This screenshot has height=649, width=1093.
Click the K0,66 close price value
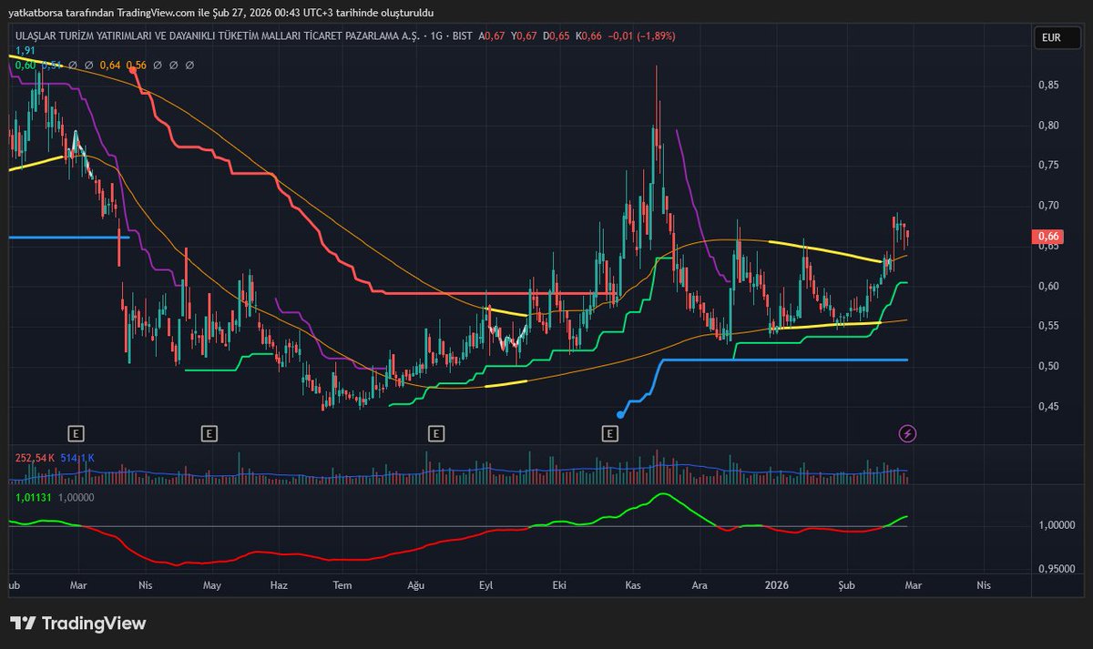click(x=589, y=36)
